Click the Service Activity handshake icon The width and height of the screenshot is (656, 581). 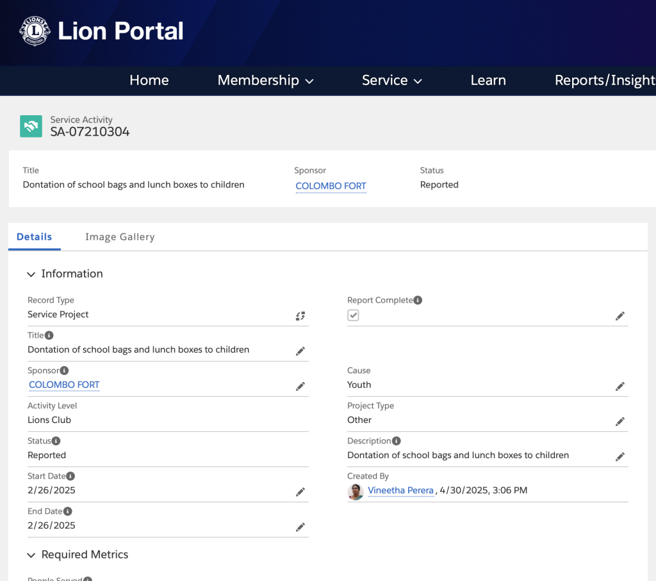tap(31, 126)
